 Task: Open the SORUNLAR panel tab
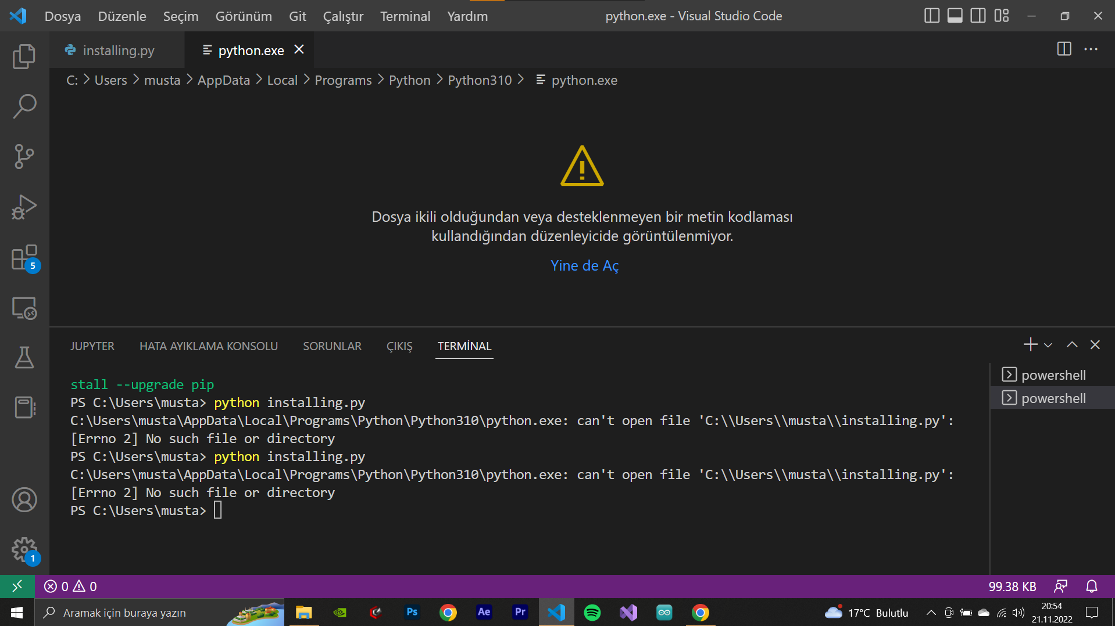click(x=332, y=346)
